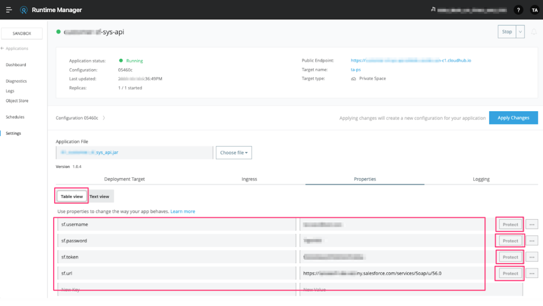Open the Logging tab
The height and width of the screenshot is (306, 543).
click(x=481, y=179)
